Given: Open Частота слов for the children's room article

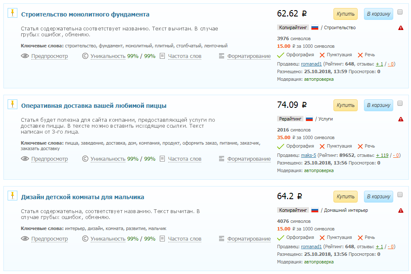Looking at the screenshot, I should pos(185,238).
